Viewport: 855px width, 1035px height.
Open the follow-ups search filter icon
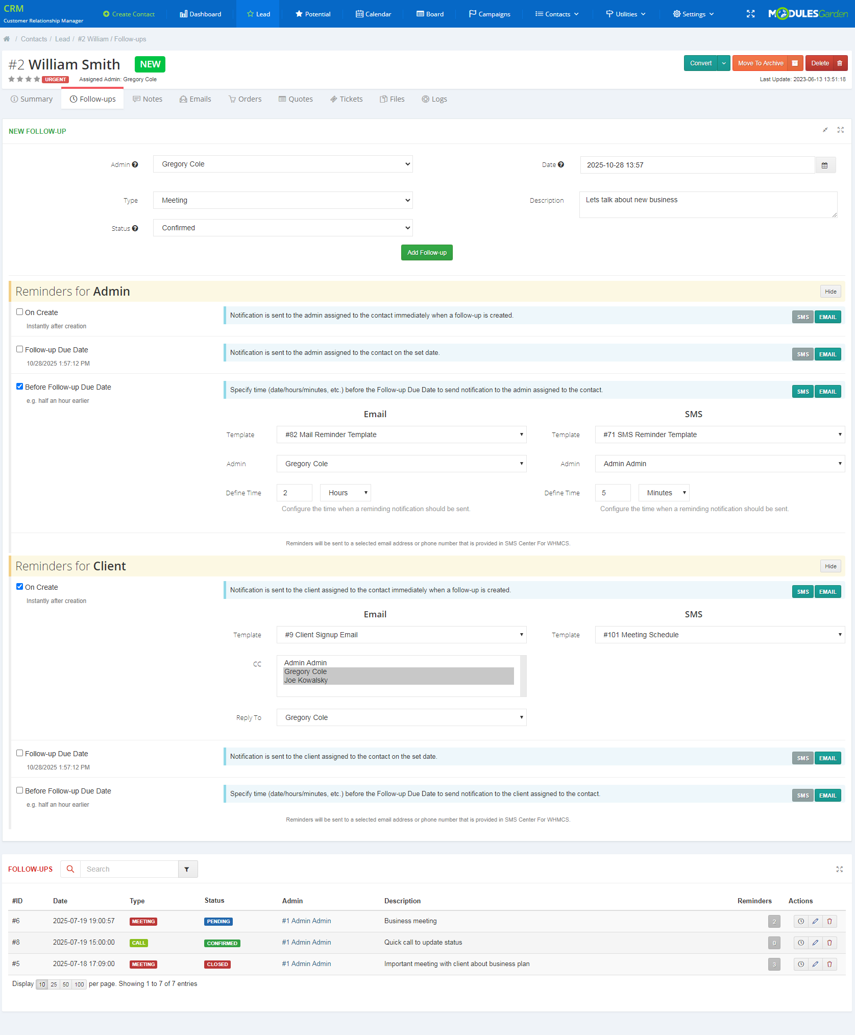coord(187,869)
